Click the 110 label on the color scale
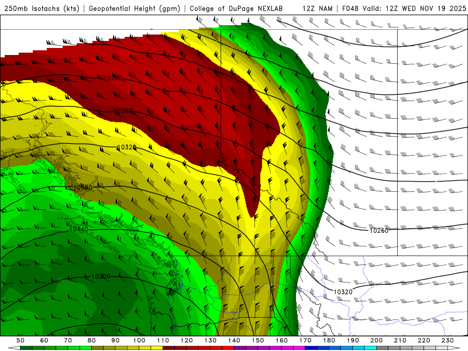 (x=163, y=340)
